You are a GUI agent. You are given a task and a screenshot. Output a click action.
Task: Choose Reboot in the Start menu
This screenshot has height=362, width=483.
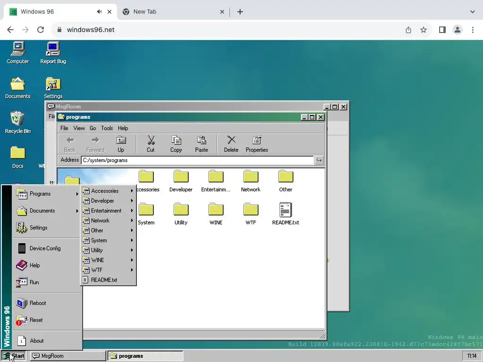coord(47,303)
